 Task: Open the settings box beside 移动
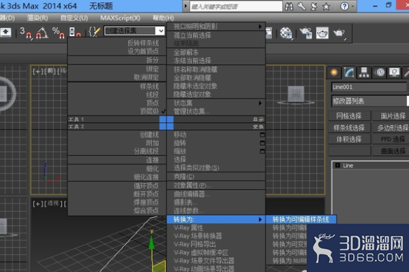(262, 135)
